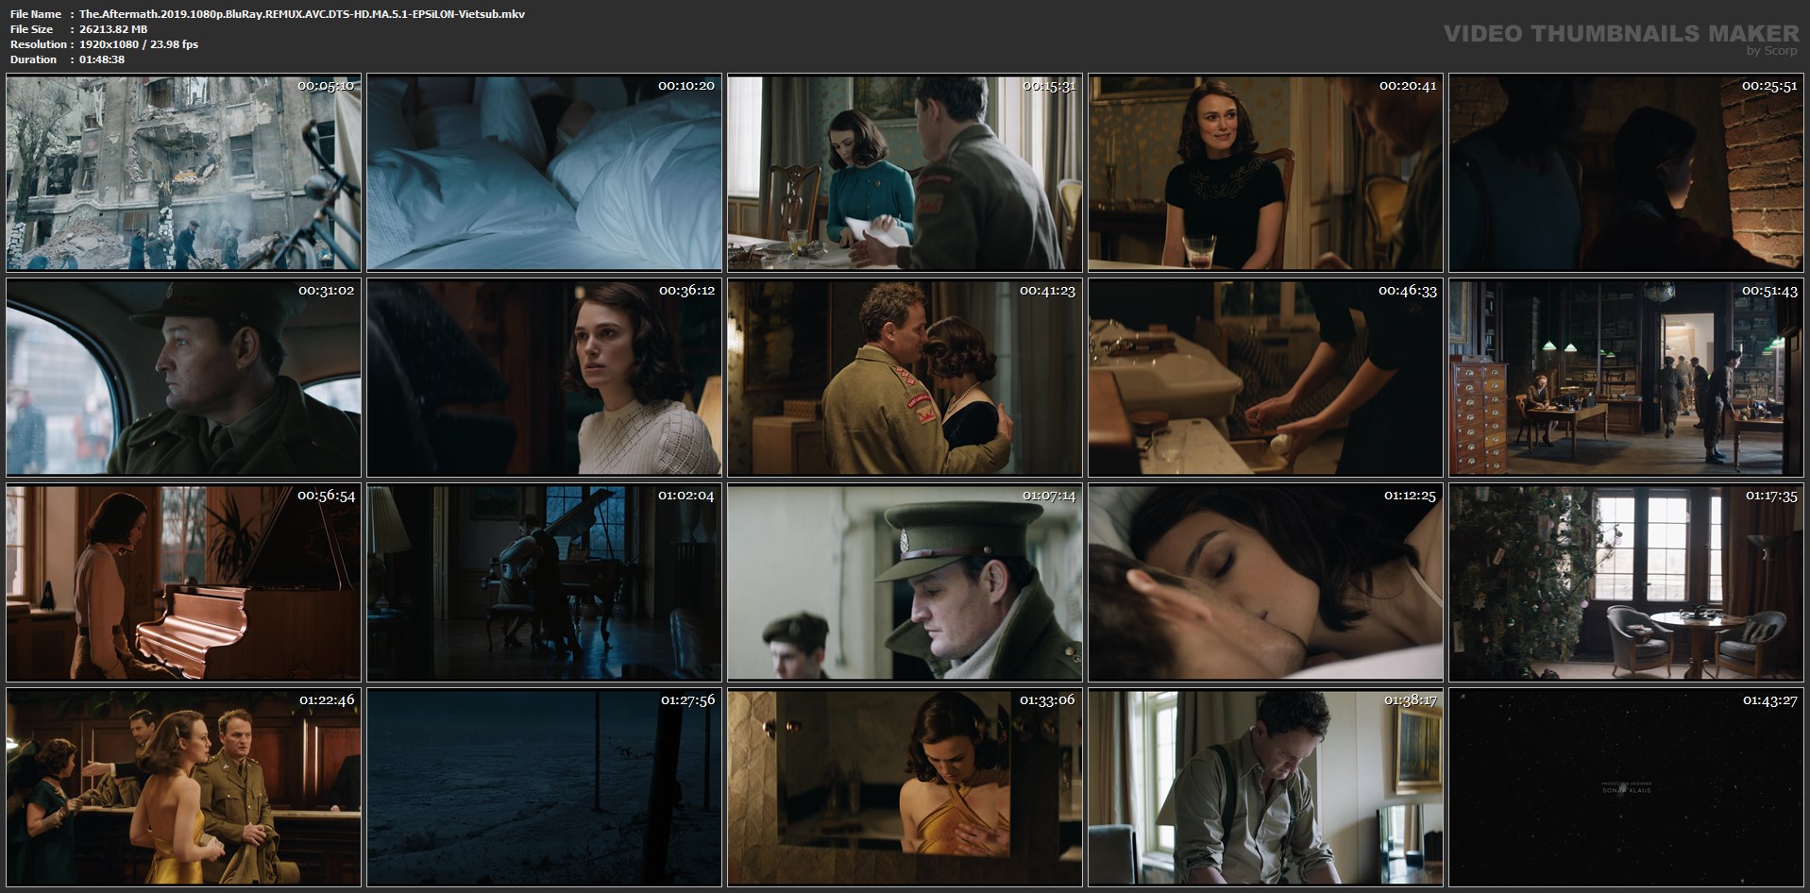Click the thumbnail stamped 00:36:12
Screen dimensions: 1810x893
544,378
